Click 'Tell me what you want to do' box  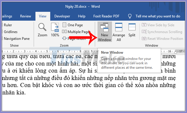click(158, 16)
